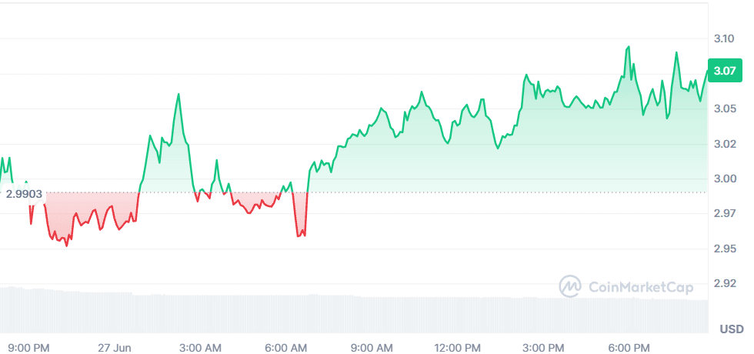The image size is (754, 354).
Task: Select the 3.05 price axis label
Action: point(724,109)
